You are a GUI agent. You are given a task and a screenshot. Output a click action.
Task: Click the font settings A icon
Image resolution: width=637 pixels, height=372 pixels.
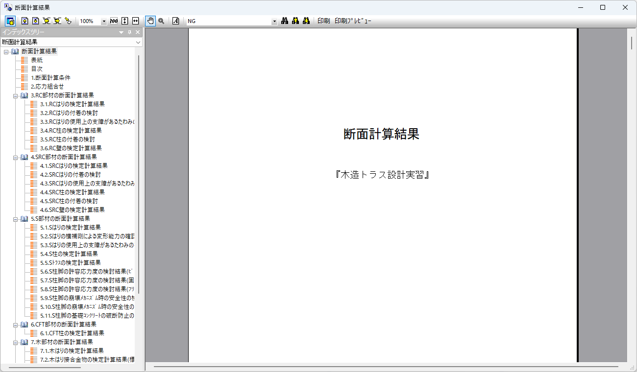pos(175,21)
